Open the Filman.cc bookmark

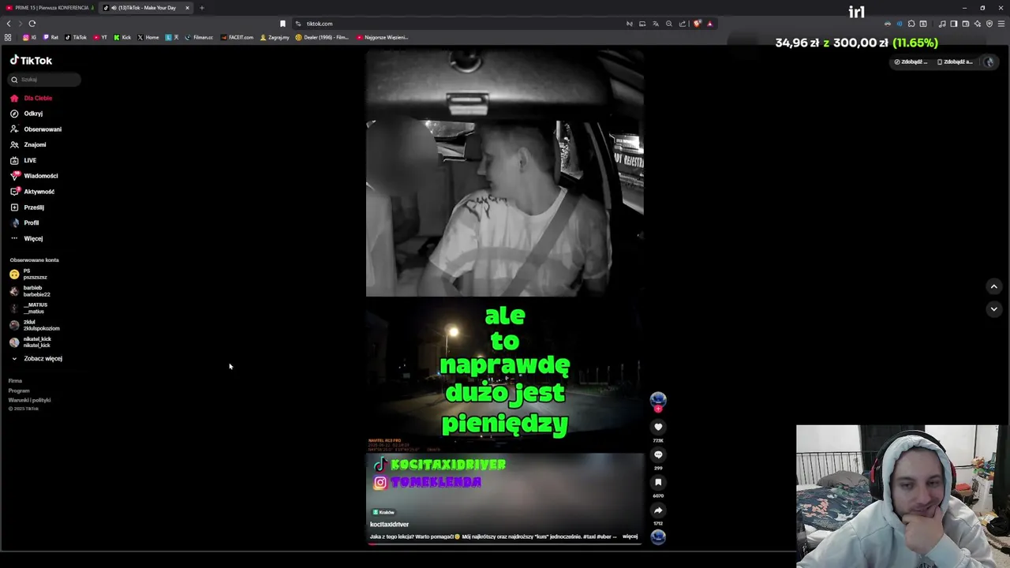pos(199,37)
